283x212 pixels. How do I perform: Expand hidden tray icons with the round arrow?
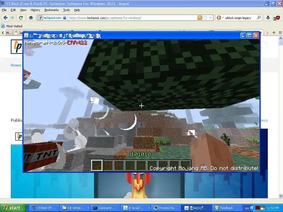coord(252,208)
